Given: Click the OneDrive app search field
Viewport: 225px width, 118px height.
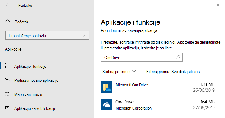Looking at the screenshot, I should coord(142,57).
